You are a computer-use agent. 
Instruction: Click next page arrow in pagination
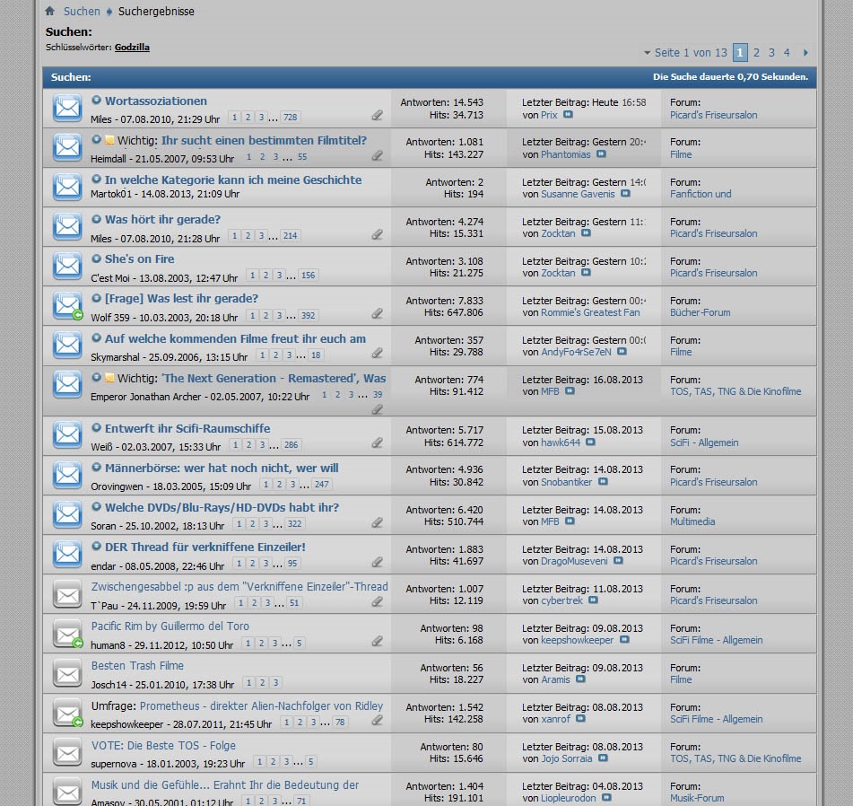(805, 53)
